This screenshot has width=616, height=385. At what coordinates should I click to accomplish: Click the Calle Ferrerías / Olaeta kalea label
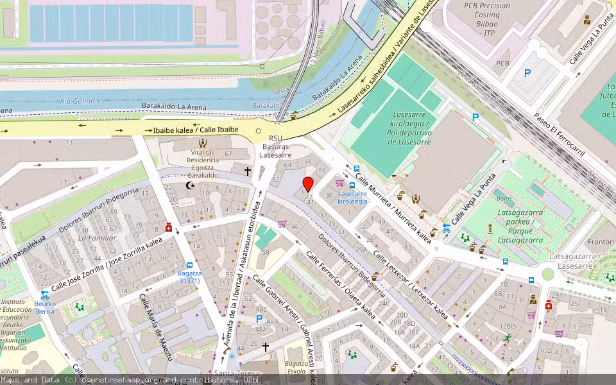tap(340, 284)
